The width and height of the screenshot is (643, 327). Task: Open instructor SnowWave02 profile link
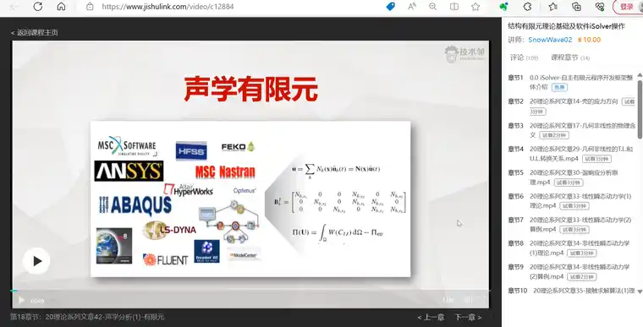coord(550,40)
